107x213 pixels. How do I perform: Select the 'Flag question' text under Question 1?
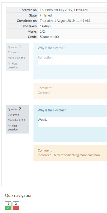(x=12, y=65)
